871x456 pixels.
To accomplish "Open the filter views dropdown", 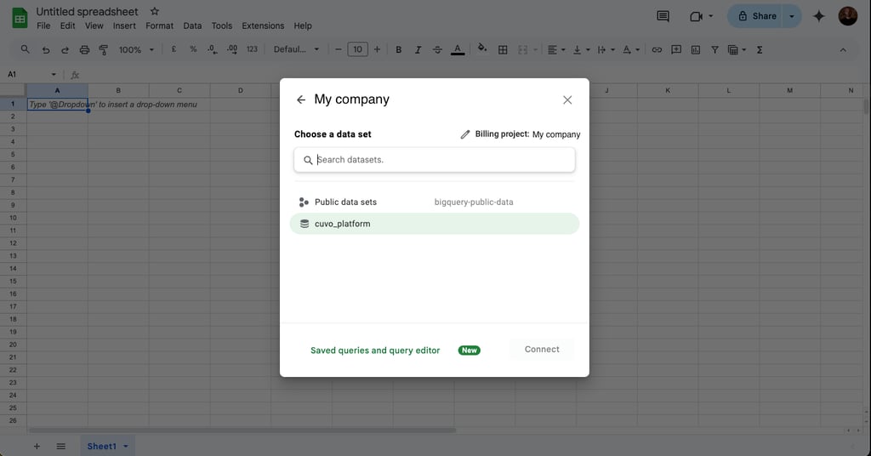I will [737, 50].
